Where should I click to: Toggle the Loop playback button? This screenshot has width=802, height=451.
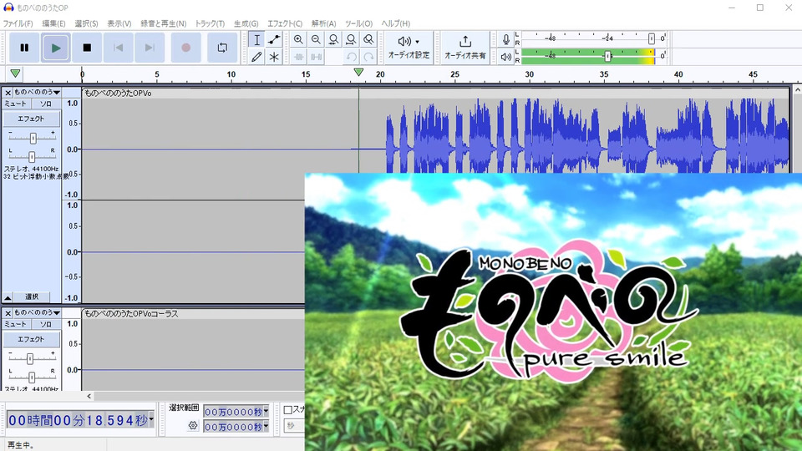click(x=222, y=48)
